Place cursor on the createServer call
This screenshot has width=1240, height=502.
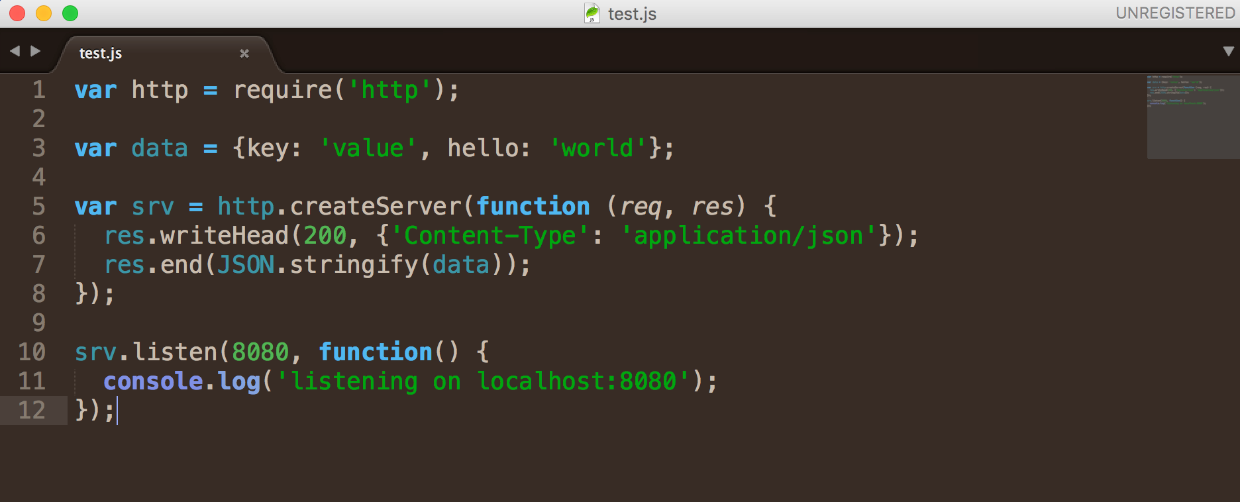point(375,207)
